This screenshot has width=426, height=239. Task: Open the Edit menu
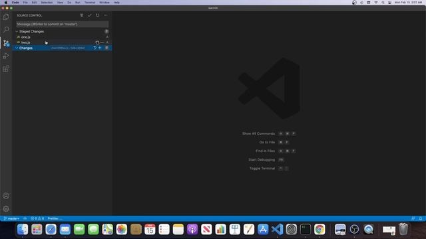coord(34,3)
